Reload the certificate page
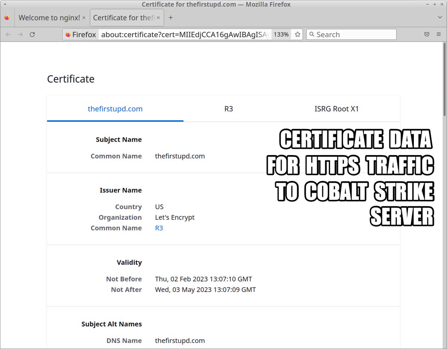447x349 pixels. (32, 34)
